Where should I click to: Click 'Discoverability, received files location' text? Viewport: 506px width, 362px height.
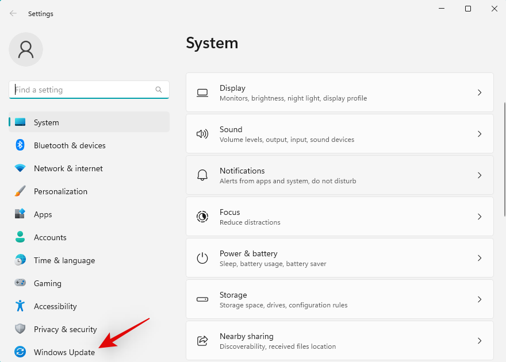point(278,346)
